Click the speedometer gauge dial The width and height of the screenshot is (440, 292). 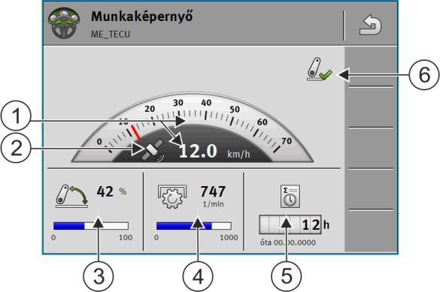[x=193, y=128]
